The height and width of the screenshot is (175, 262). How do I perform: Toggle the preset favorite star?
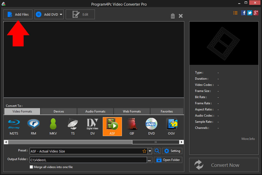click(x=144, y=151)
